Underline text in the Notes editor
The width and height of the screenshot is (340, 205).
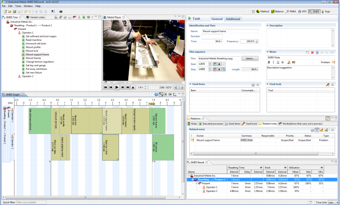click(x=278, y=62)
